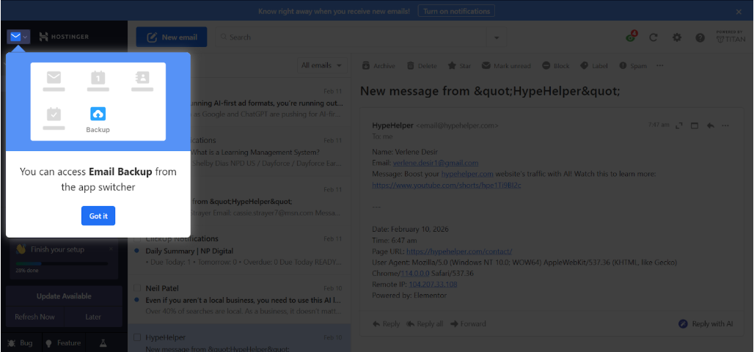Open the hypehelper.com/contact page URL link
754x352 pixels.
[459, 251]
